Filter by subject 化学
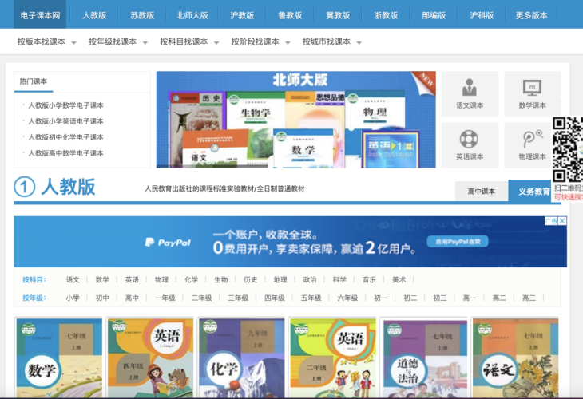Image resolution: width=583 pixels, height=399 pixels. pyautogui.click(x=191, y=280)
